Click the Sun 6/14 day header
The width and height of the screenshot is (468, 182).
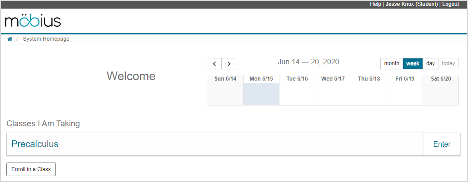point(225,79)
